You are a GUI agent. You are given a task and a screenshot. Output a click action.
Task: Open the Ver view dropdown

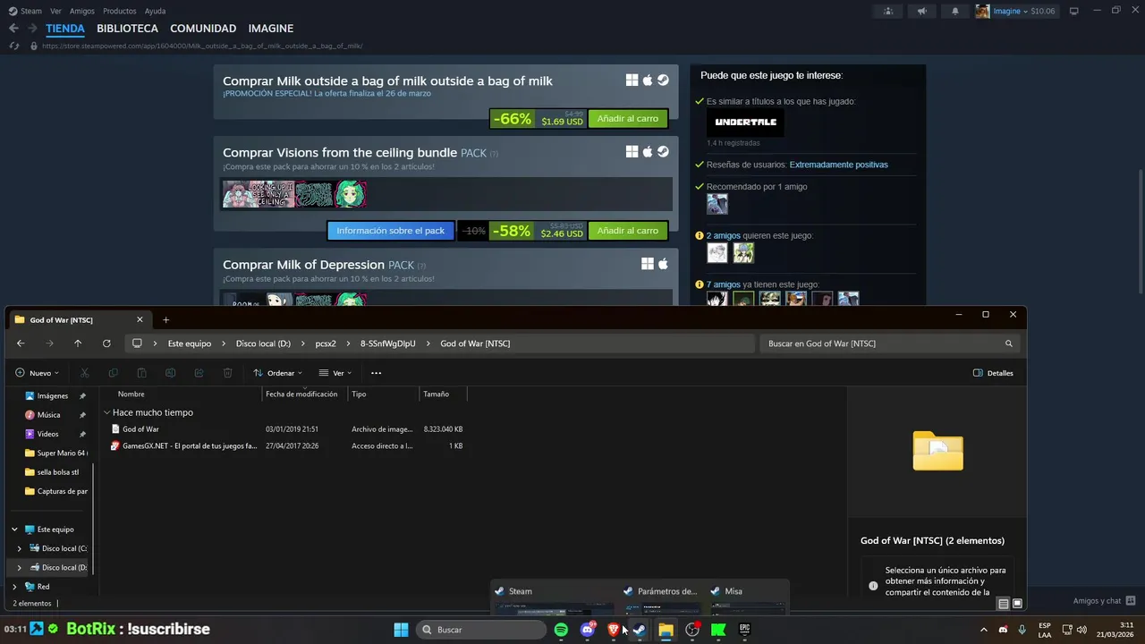click(335, 373)
